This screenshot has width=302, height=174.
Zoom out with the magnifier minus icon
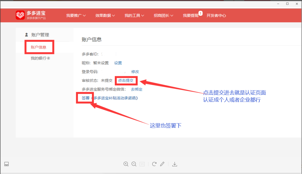tap(134, 164)
